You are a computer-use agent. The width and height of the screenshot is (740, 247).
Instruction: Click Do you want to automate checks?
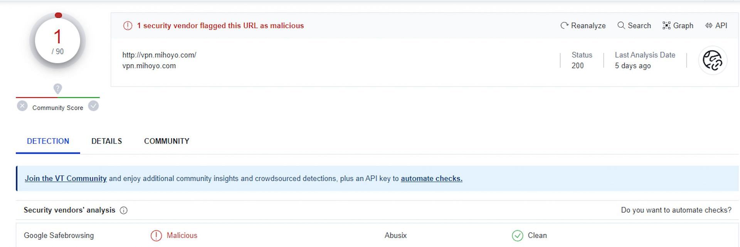(x=676, y=210)
